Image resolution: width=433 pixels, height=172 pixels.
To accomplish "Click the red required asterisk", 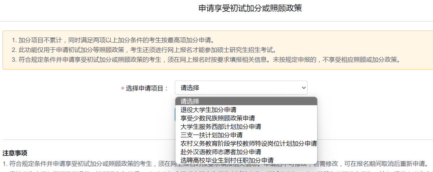I will (x=123, y=89).
